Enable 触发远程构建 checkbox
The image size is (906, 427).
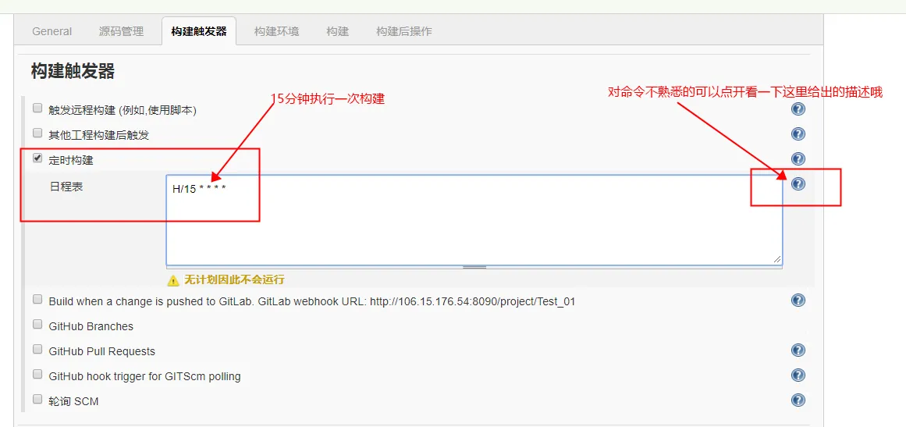[x=37, y=108]
